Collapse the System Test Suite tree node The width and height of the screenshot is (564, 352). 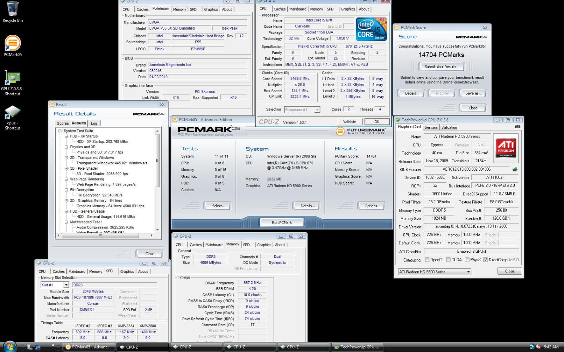click(x=60, y=131)
